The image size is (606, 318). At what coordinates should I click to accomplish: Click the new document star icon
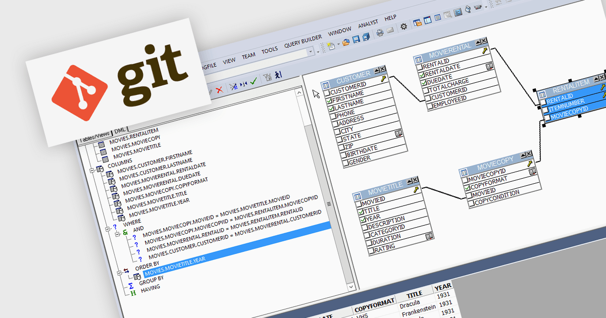click(331, 46)
